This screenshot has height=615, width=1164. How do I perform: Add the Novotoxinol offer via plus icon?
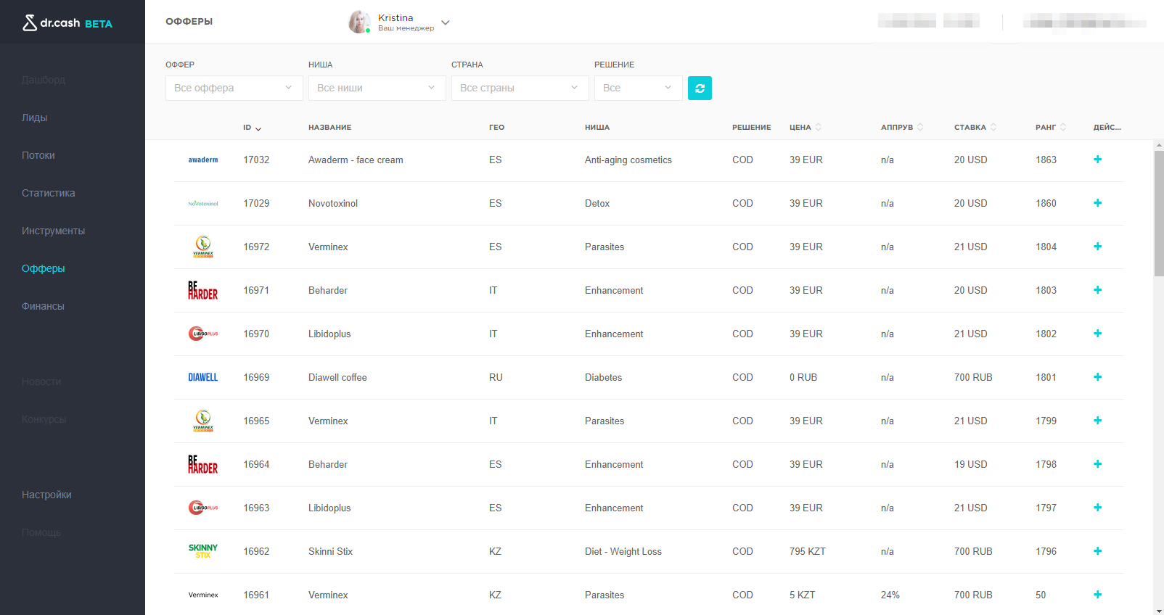pos(1097,203)
